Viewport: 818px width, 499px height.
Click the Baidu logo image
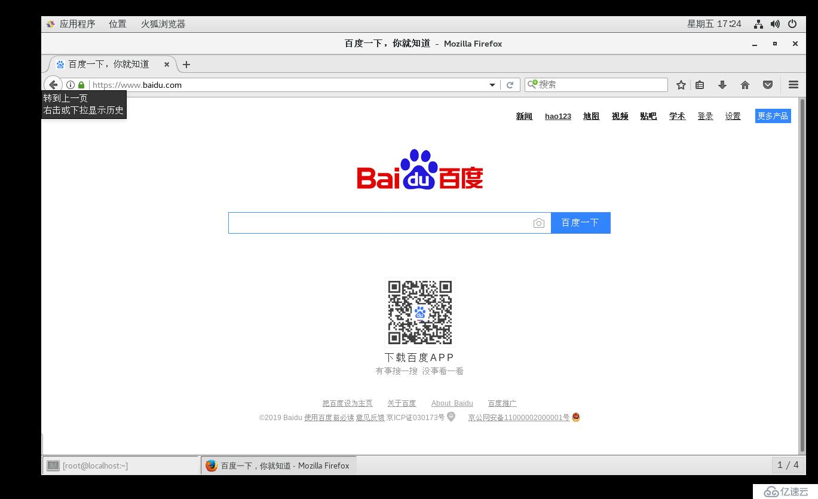tap(420, 169)
